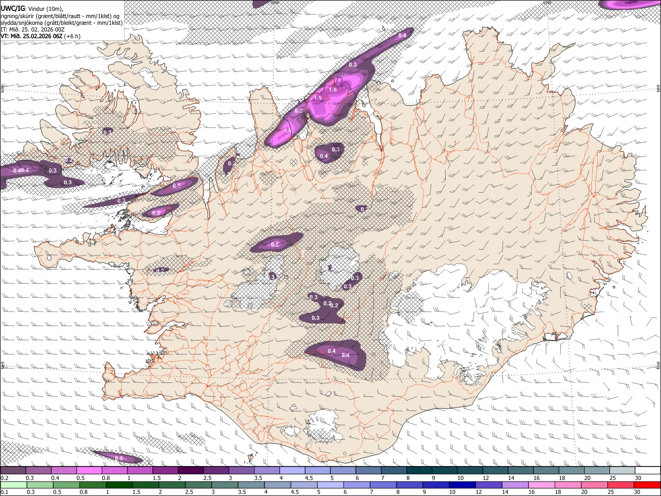Click the 'IT: Mið. 25. 02. 2026 00Z' line
This screenshot has width=661, height=496.
(x=33, y=29)
